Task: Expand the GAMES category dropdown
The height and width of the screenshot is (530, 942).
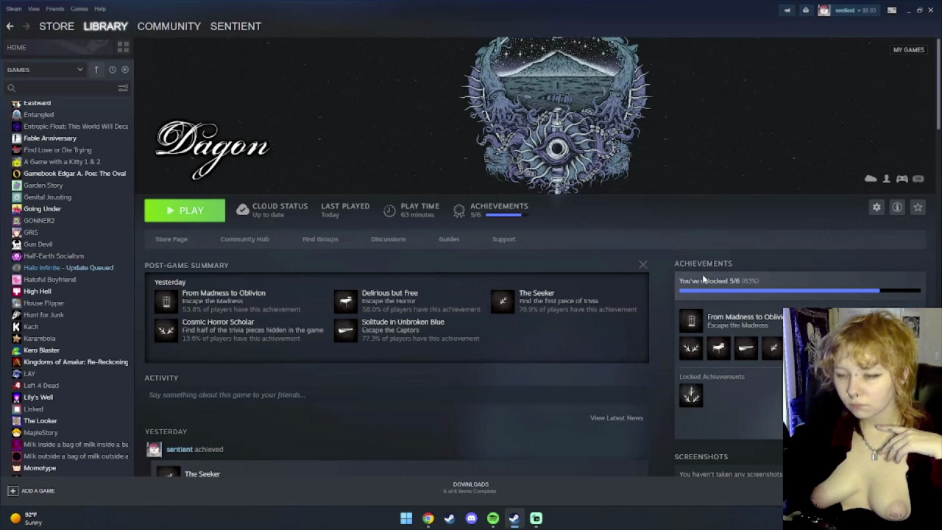Action: click(79, 70)
